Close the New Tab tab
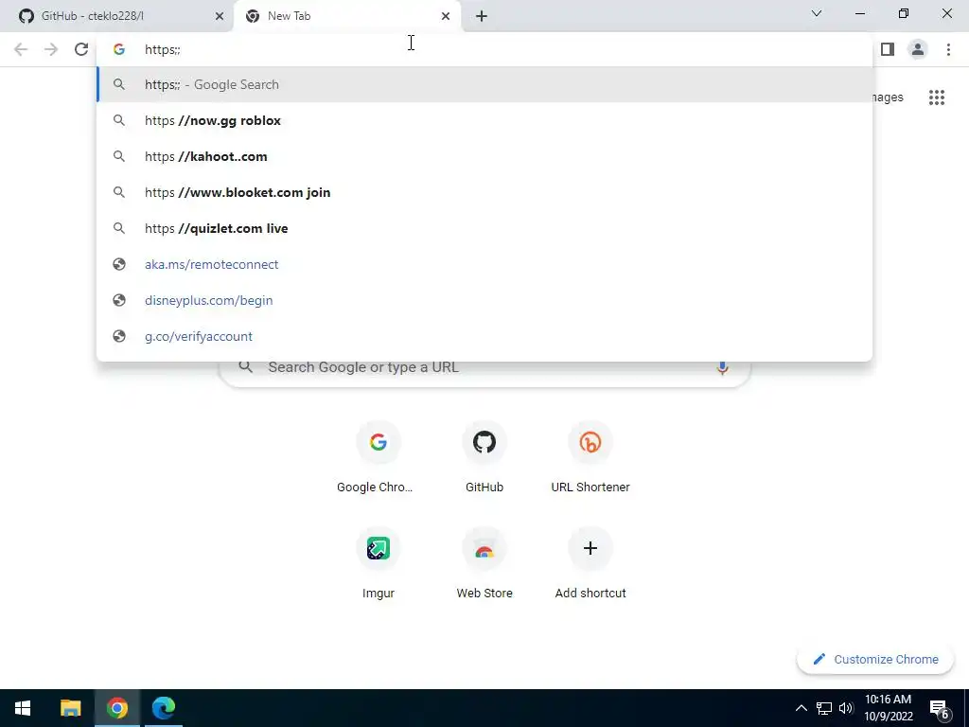 pyautogui.click(x=446, y=16)
